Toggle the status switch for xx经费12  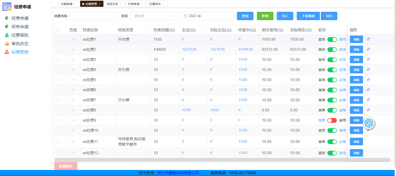pos(332,153)
